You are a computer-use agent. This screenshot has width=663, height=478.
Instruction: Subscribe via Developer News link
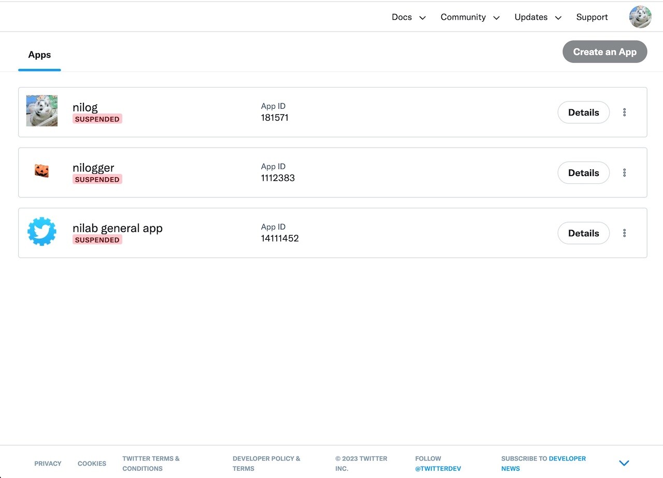pyautogui.click(x=543, y=463)
